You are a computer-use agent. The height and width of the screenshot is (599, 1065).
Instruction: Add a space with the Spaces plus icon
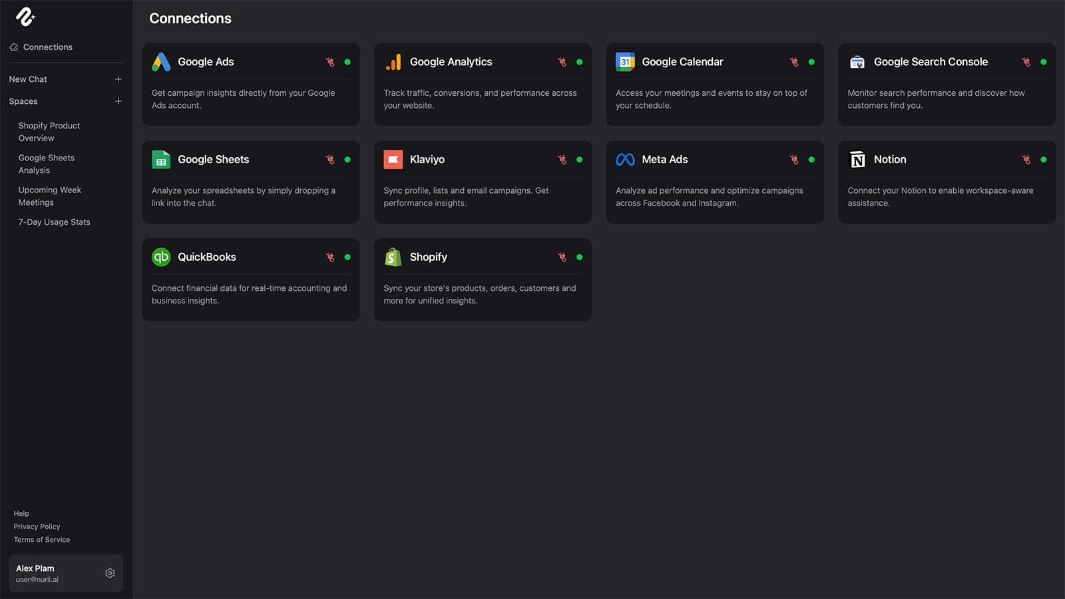[x=118, y=101]
